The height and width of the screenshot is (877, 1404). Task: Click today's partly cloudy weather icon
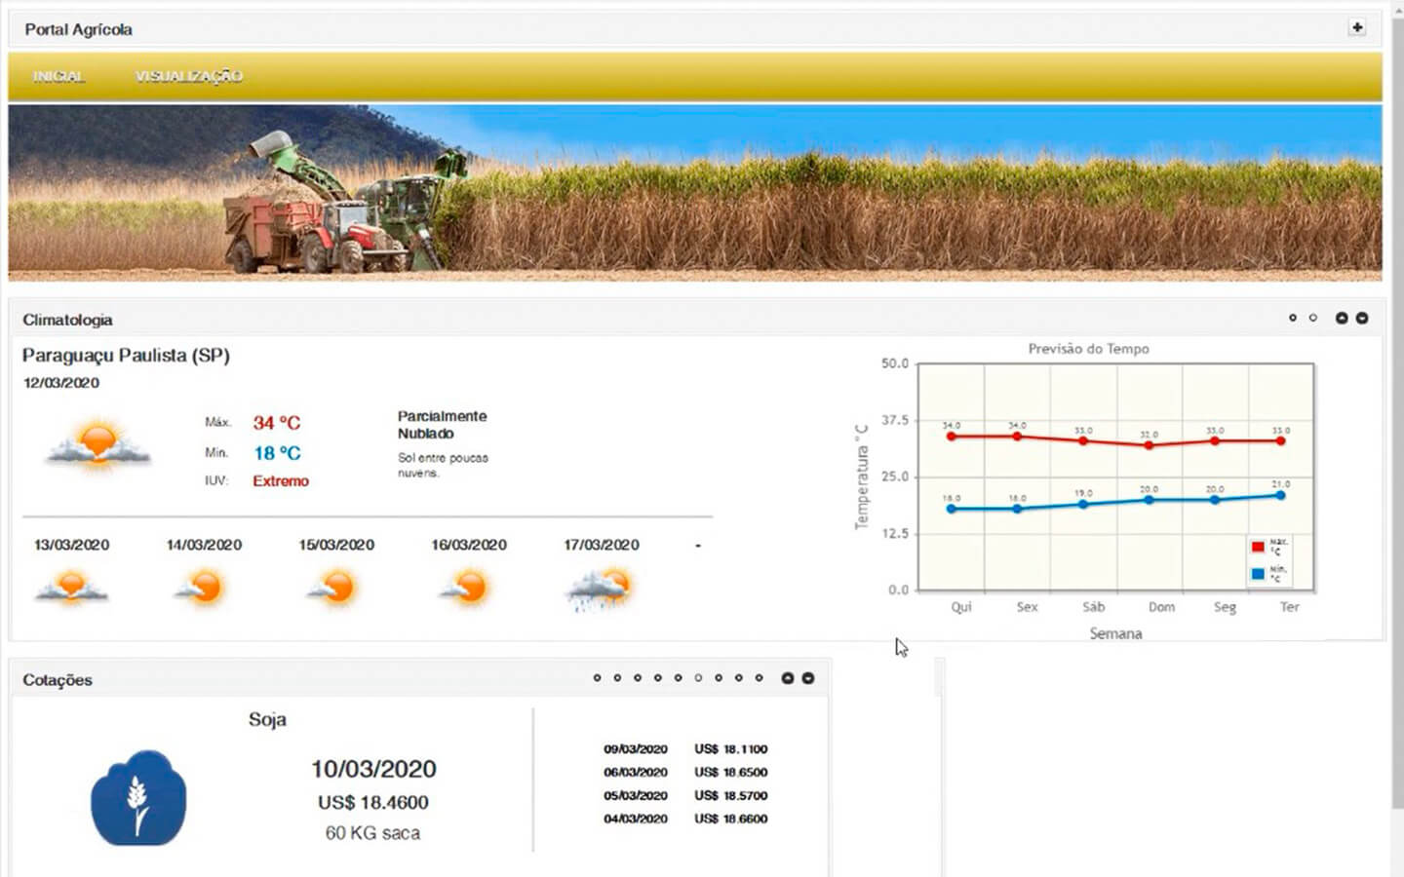point(98,445)
